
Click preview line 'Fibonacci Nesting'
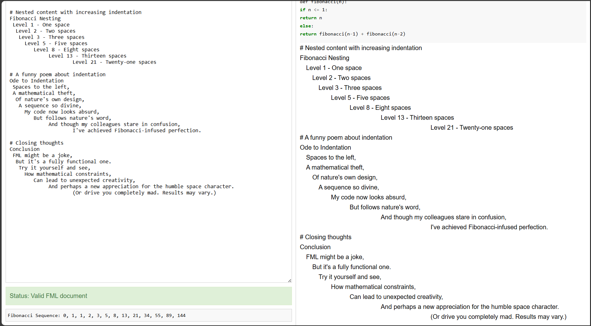point(325,58)
